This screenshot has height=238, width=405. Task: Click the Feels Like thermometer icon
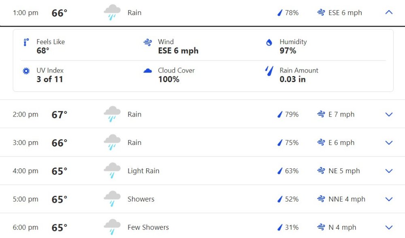[x=26, y=42]
